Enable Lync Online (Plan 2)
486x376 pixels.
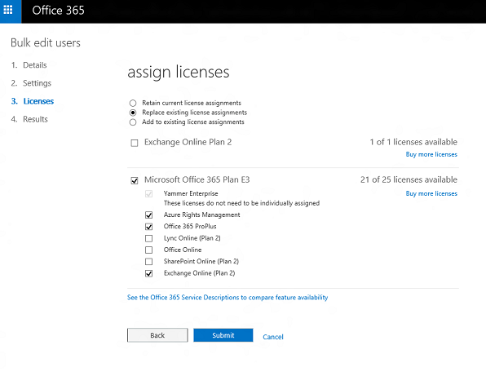coord(148,238)
